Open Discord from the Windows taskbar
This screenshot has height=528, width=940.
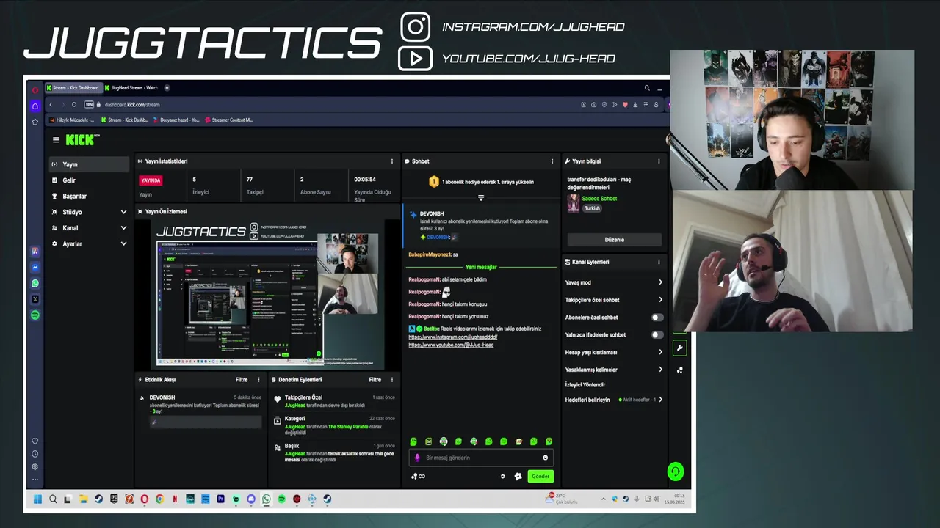coord(251,499)
